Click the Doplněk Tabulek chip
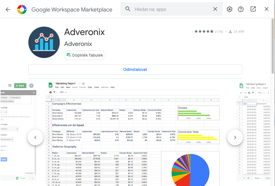Viewport: 275px width, 186px height. 85,55
